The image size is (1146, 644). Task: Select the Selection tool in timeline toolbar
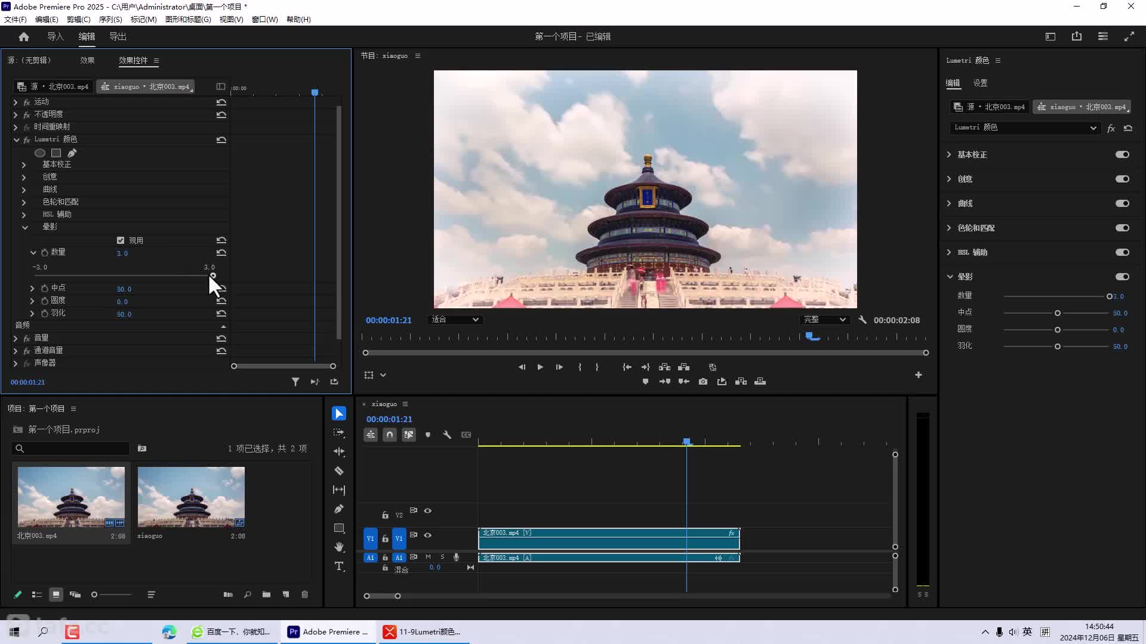(x=339, y=413)
